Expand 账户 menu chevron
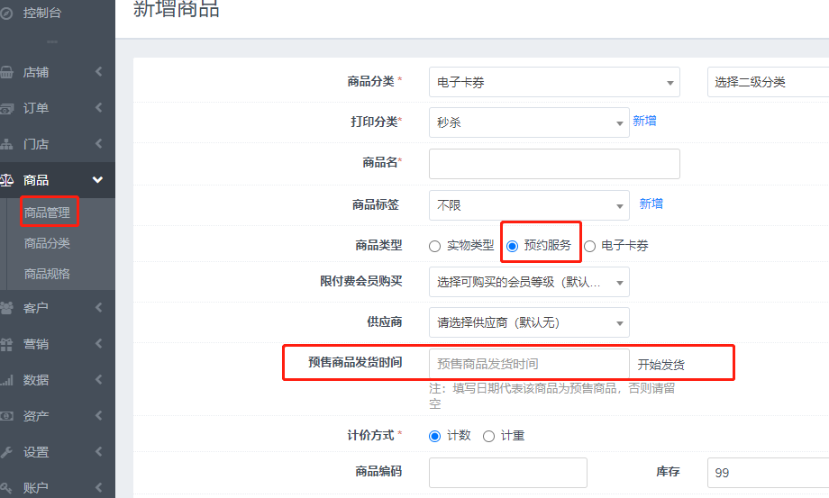 pos(99,487)
